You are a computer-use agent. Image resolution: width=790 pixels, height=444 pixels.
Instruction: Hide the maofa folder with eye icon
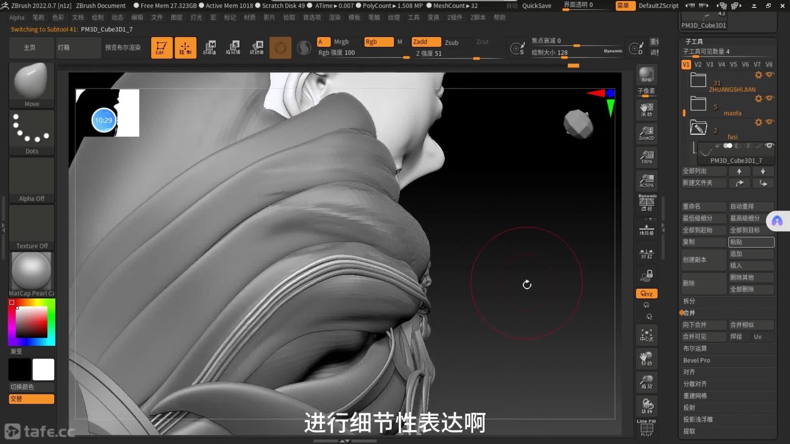[770, 98]
